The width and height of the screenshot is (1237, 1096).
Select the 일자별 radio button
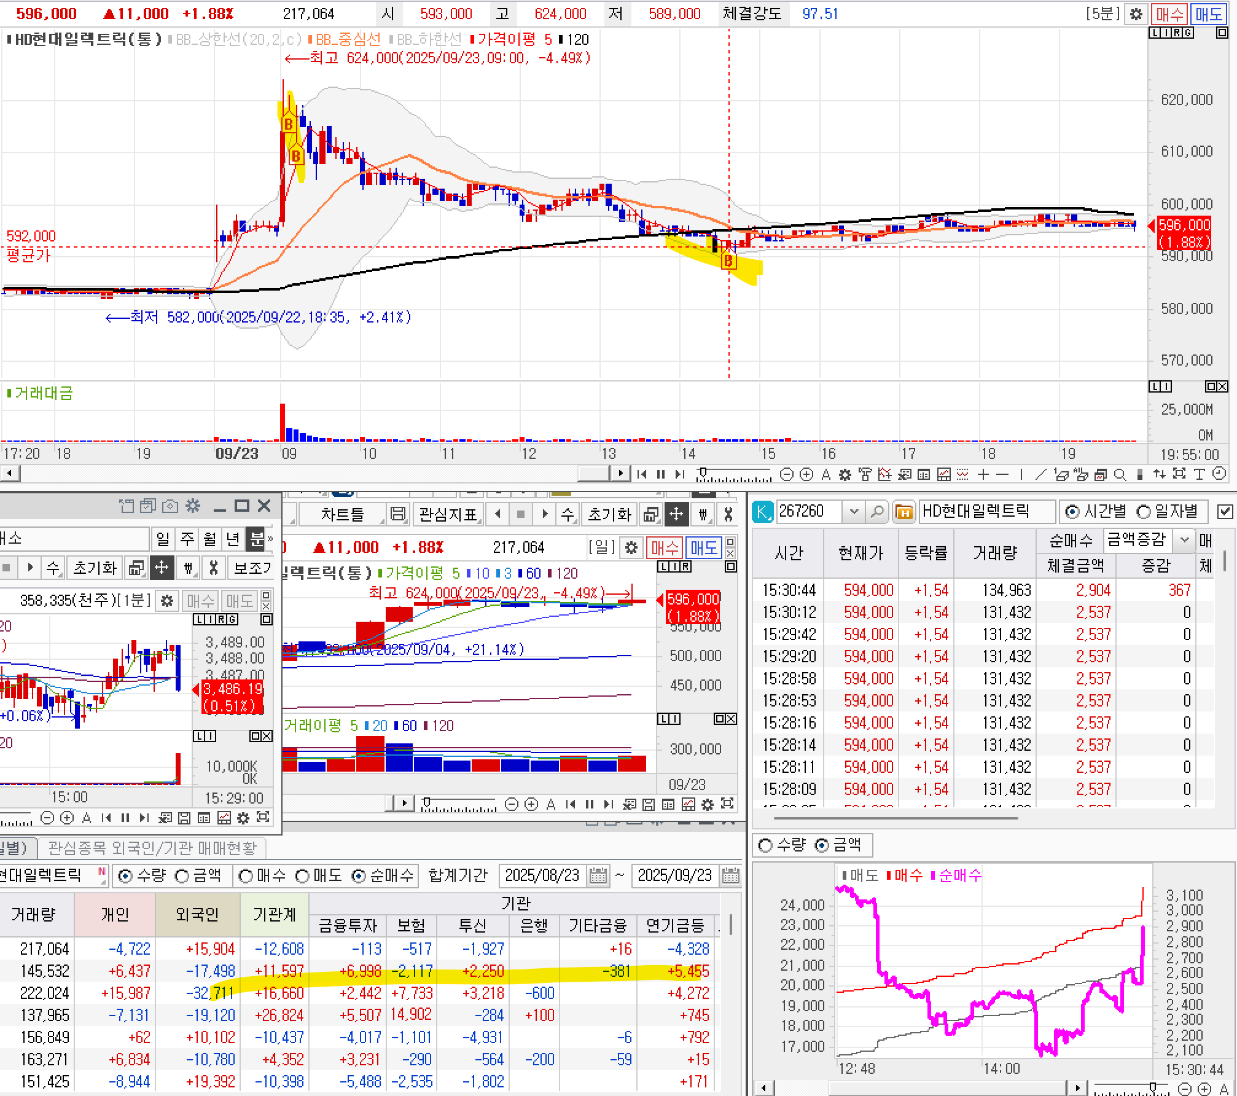[x=1144, y=512]
